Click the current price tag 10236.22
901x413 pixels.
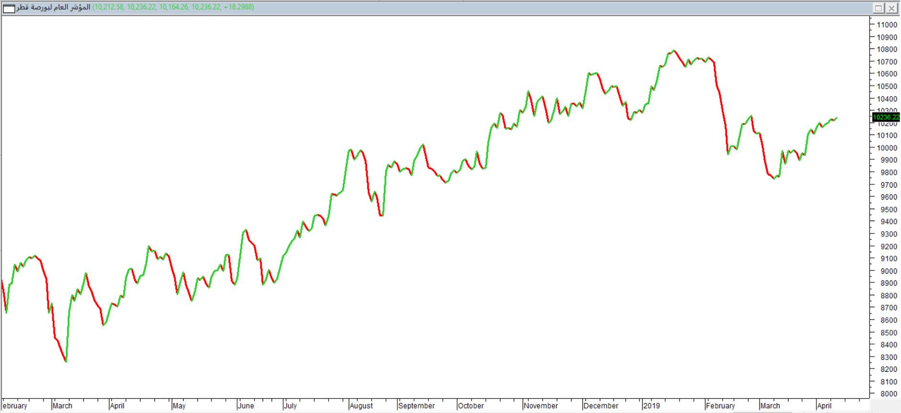[886, 117]
